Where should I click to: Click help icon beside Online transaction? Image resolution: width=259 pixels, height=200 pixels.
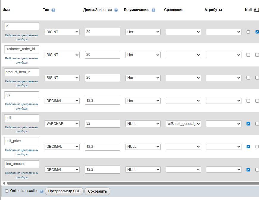tap(42, 191)
